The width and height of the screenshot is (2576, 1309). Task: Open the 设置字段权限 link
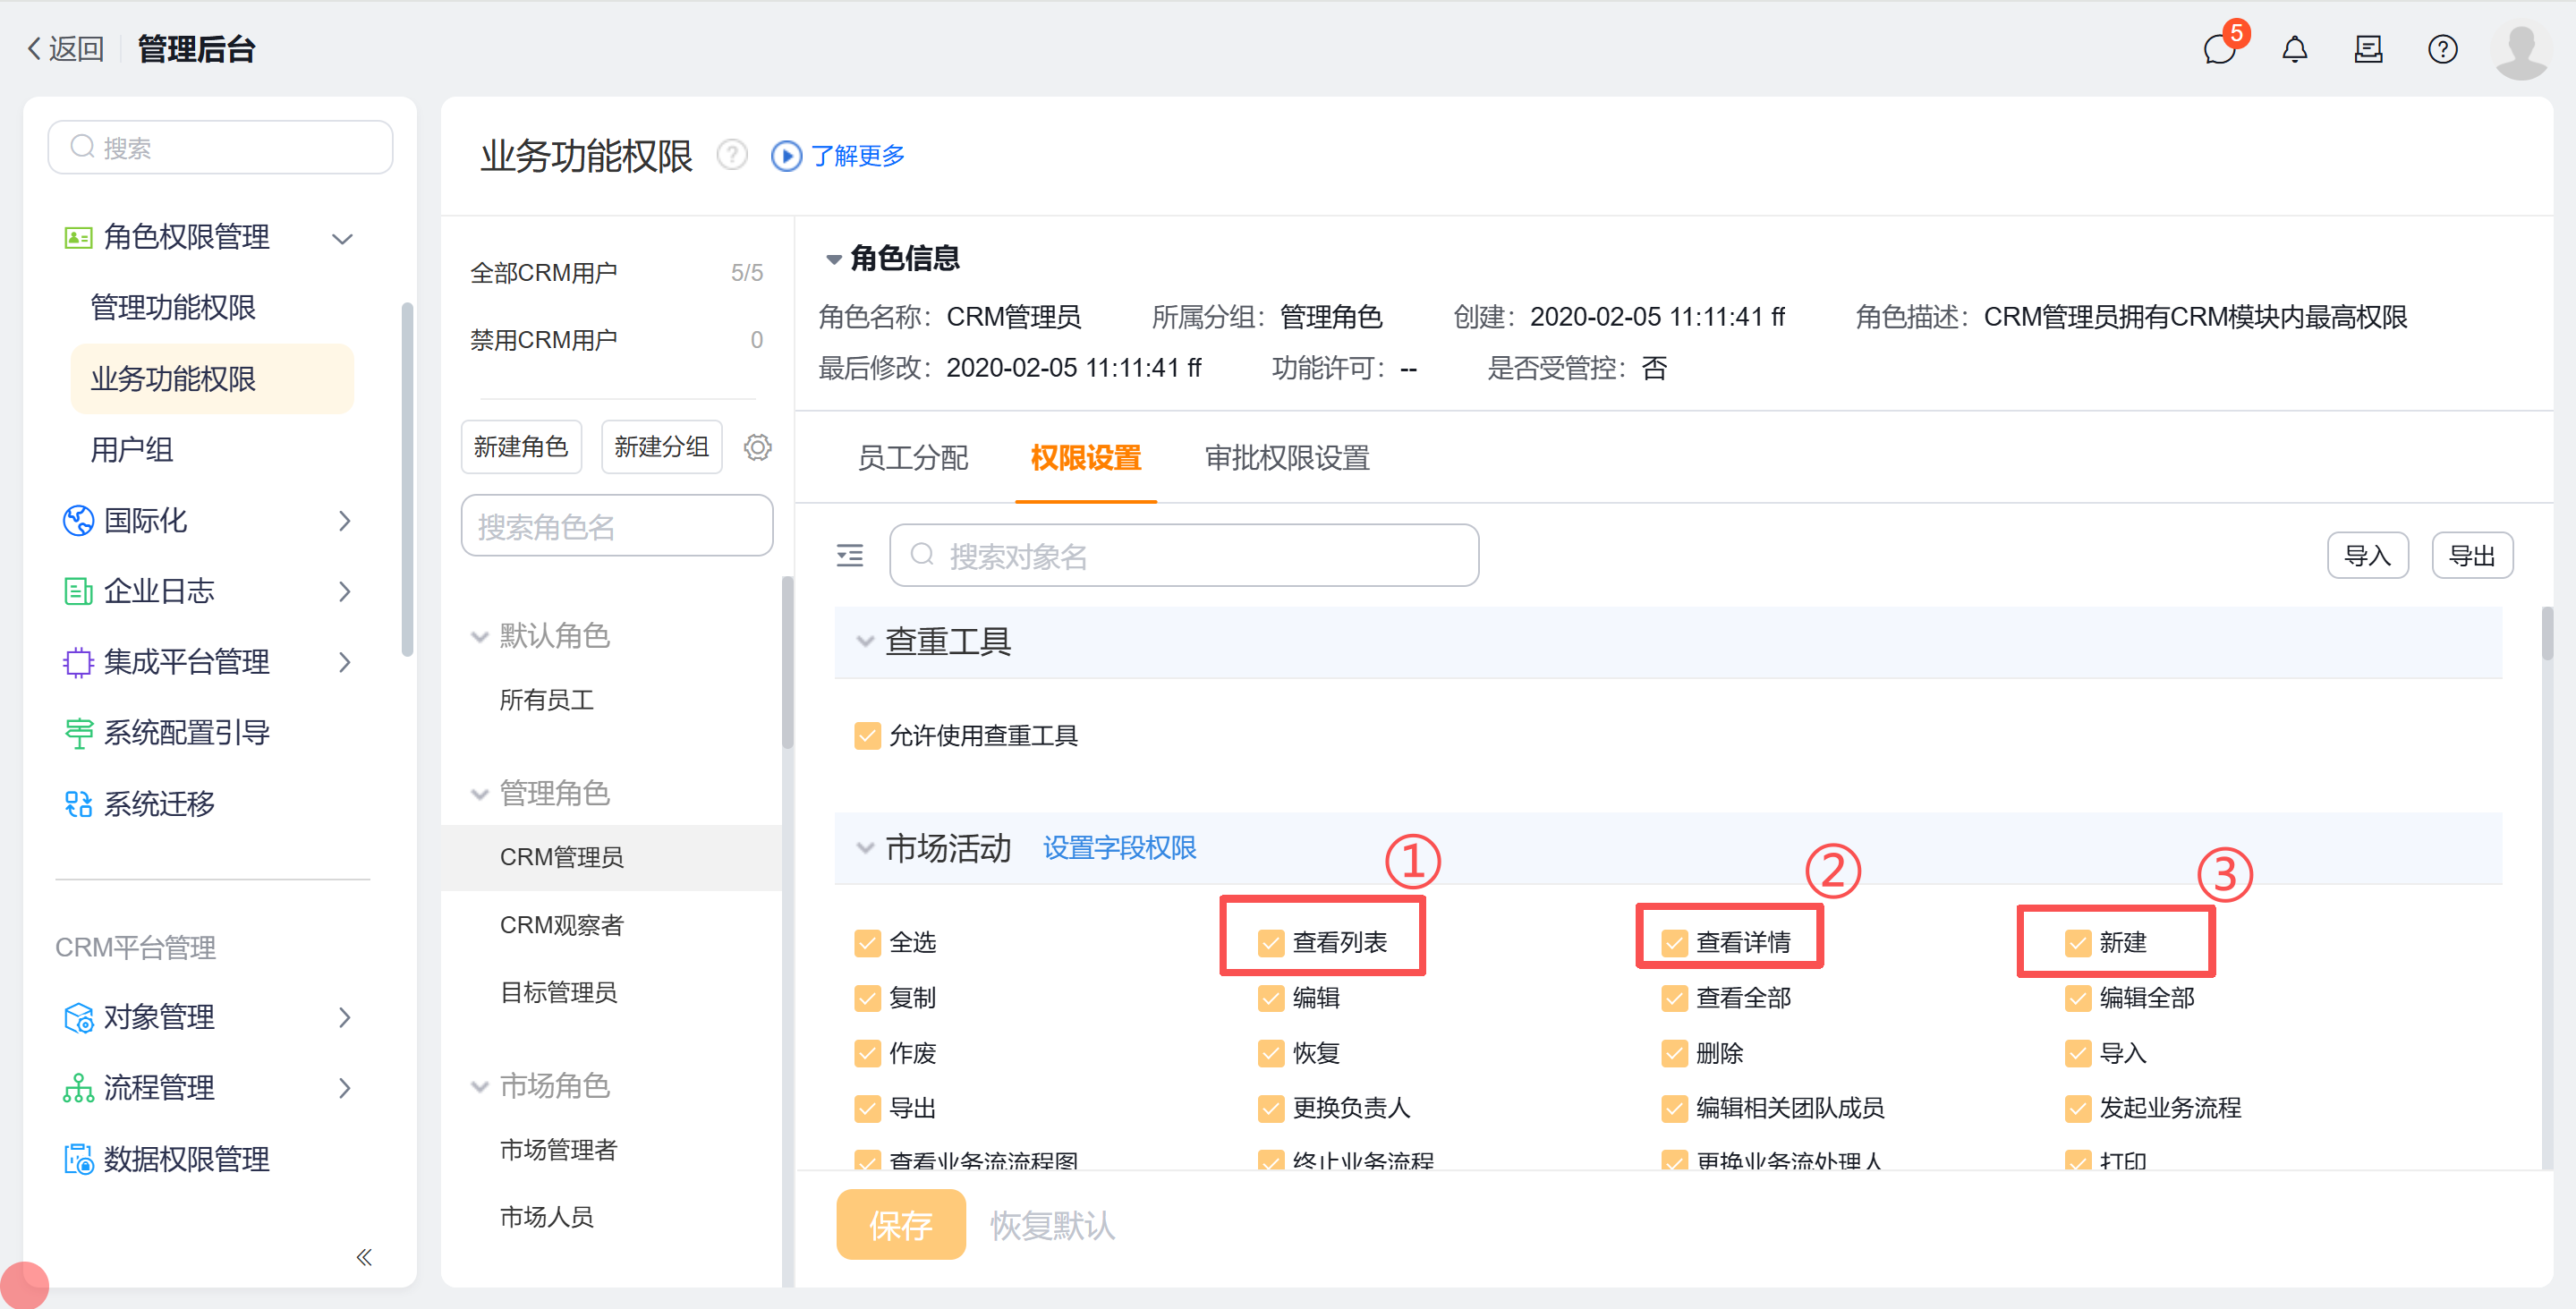(1118, 848)
